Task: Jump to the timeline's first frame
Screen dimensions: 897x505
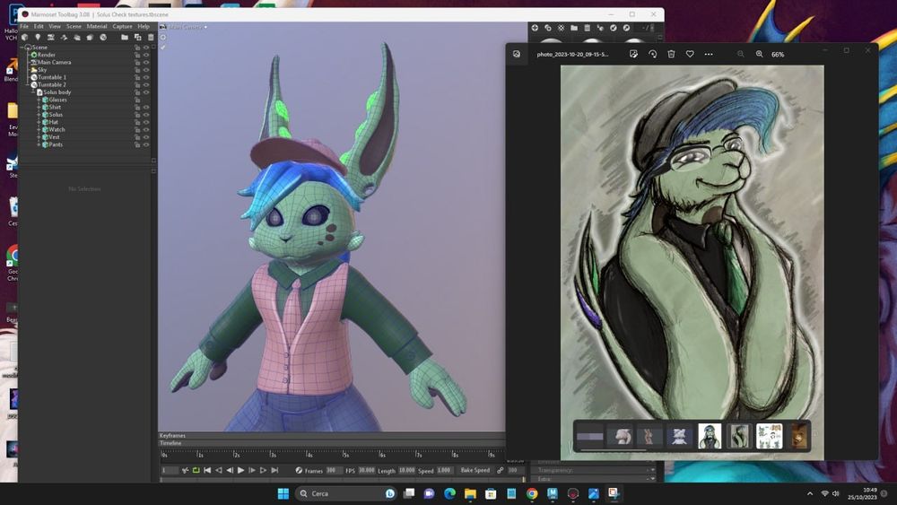Action: click(x=207, y=470)
